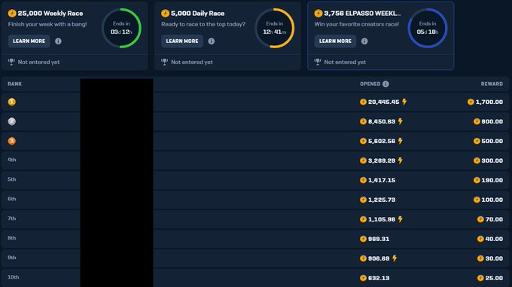This screenshot has width=512, height=287.
Task: Click reward value 40.00
Action: (x=494, y=239)
